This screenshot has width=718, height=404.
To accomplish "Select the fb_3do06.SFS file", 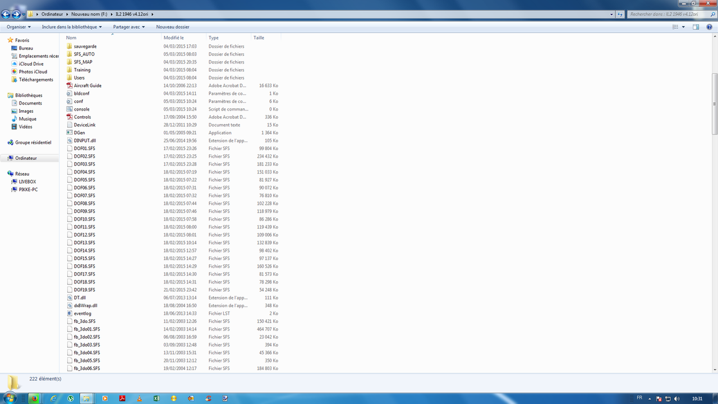I will (x=87, y=369).
